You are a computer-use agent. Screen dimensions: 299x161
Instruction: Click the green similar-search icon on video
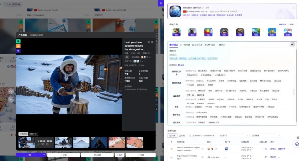coord(18,41)
